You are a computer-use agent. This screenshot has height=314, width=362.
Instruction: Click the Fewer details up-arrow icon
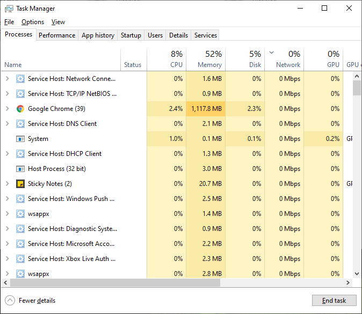coord(10,301)
